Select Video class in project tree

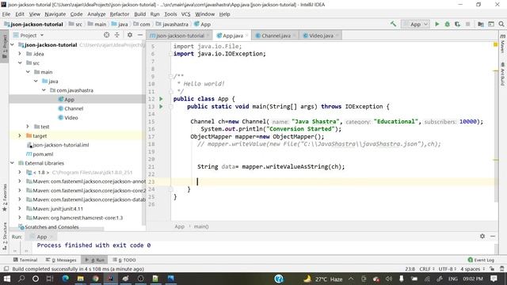click(71, 118)
